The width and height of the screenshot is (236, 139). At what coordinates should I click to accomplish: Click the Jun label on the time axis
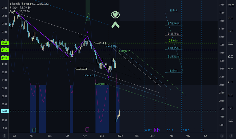pyautogui.click(x=205, y=136)
